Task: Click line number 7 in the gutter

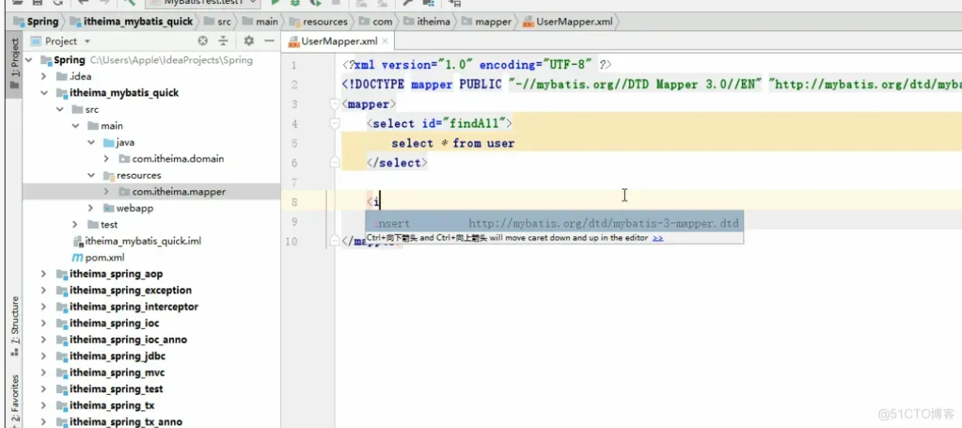Action: tap(294, 183)
